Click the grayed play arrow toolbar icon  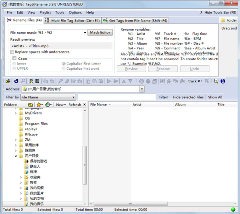tap(109, 81)
